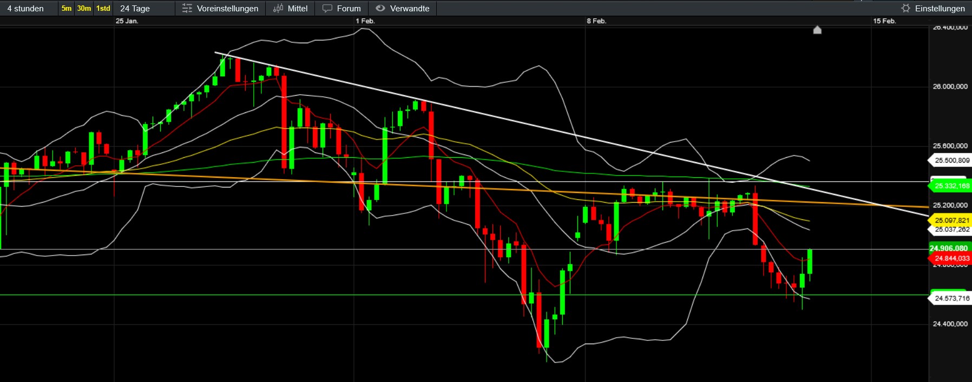Switch to 30m timeframe
Screen dimensions: 972x382
pos(84,8)
